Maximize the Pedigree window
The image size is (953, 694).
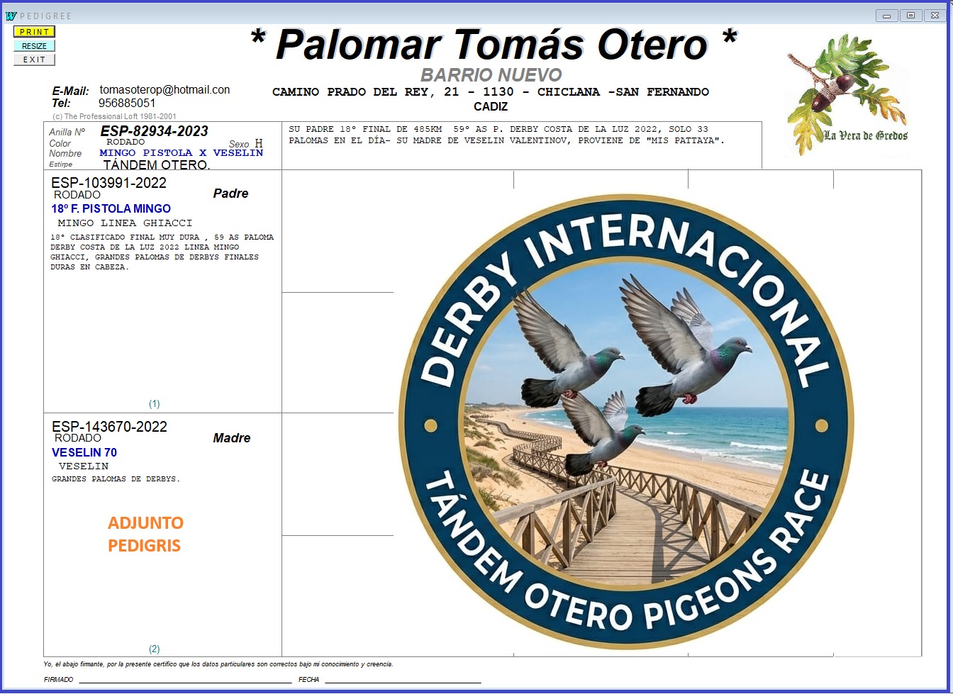pos(911,16)
